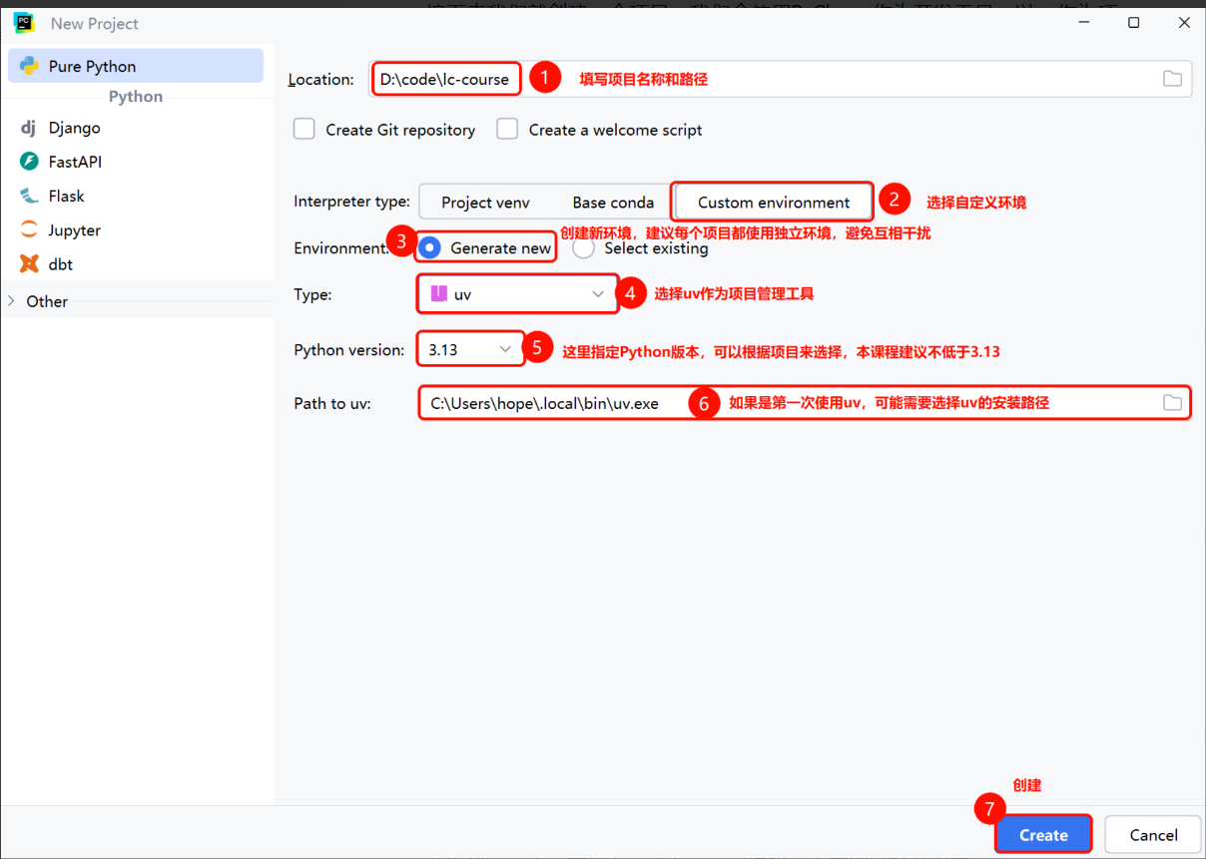Expand the Other project category
This screenshot has height=859, width=1206.
[x=11, y=301]
